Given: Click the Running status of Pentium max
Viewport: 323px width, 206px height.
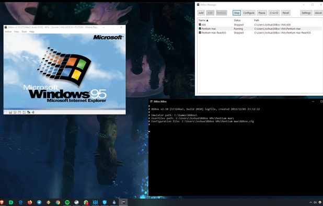Looking at the screenshot, I should click(x=238, y=29).
